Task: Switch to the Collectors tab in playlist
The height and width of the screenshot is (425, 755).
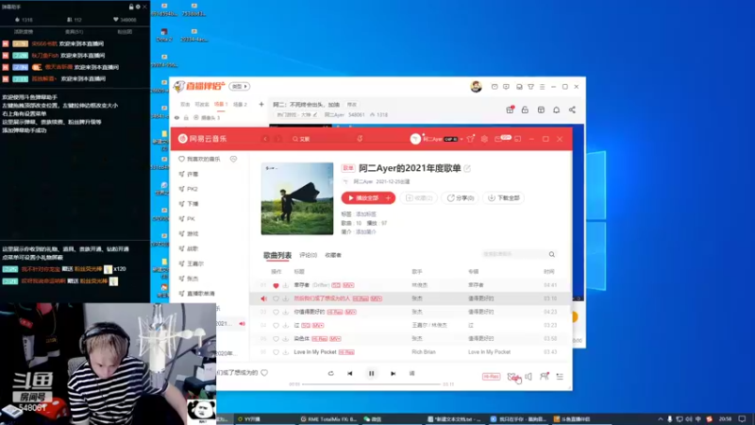Action: [333, 255]
